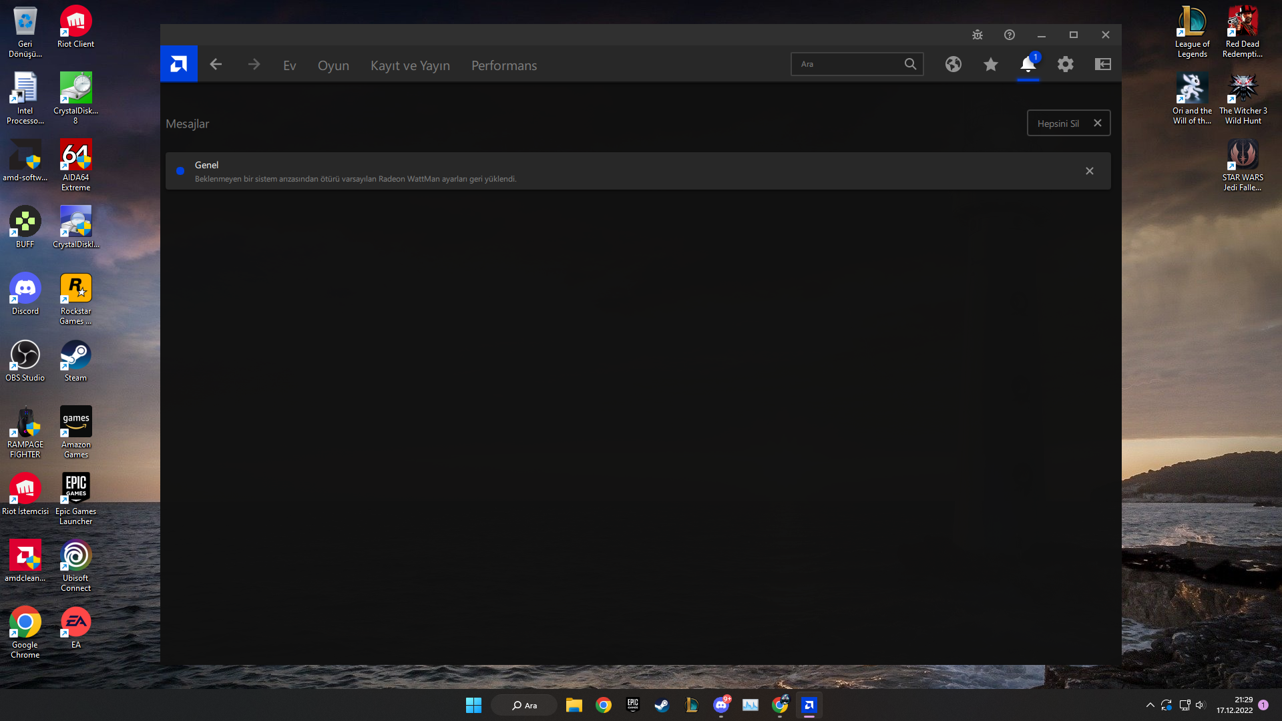This screenshot has height=721, width=1282.
Task: Dismiss the Genel WattMan message
Action: [1089, 171]
